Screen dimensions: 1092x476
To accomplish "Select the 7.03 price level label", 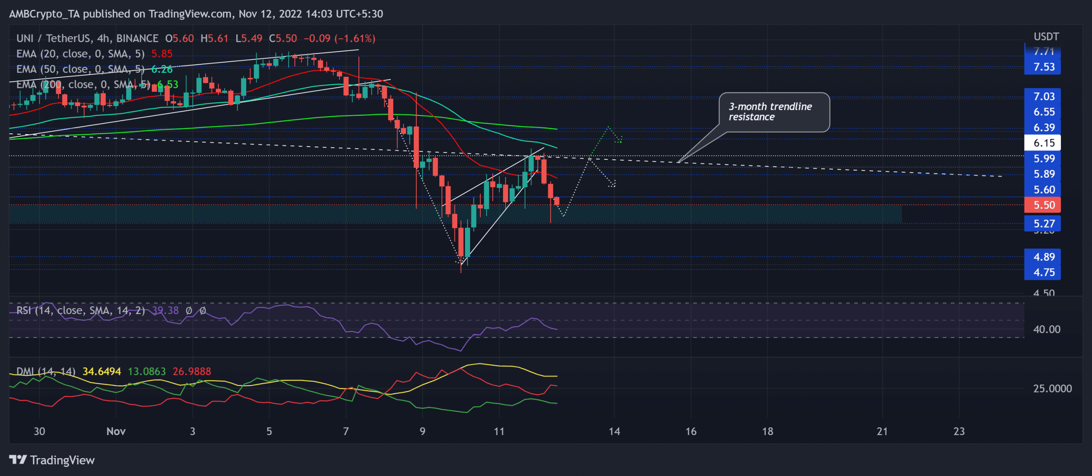I will 1043,96.
